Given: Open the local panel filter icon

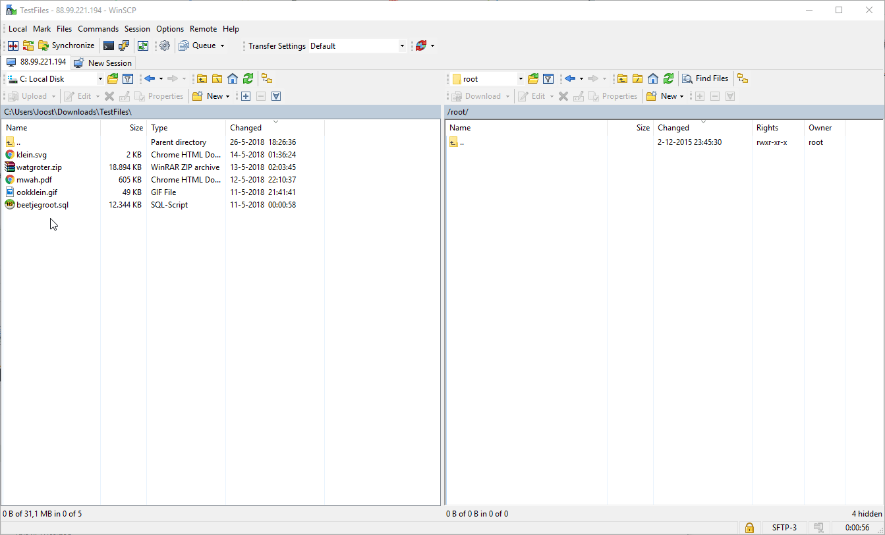Looking at the screenshot, I should click(128, 78).
